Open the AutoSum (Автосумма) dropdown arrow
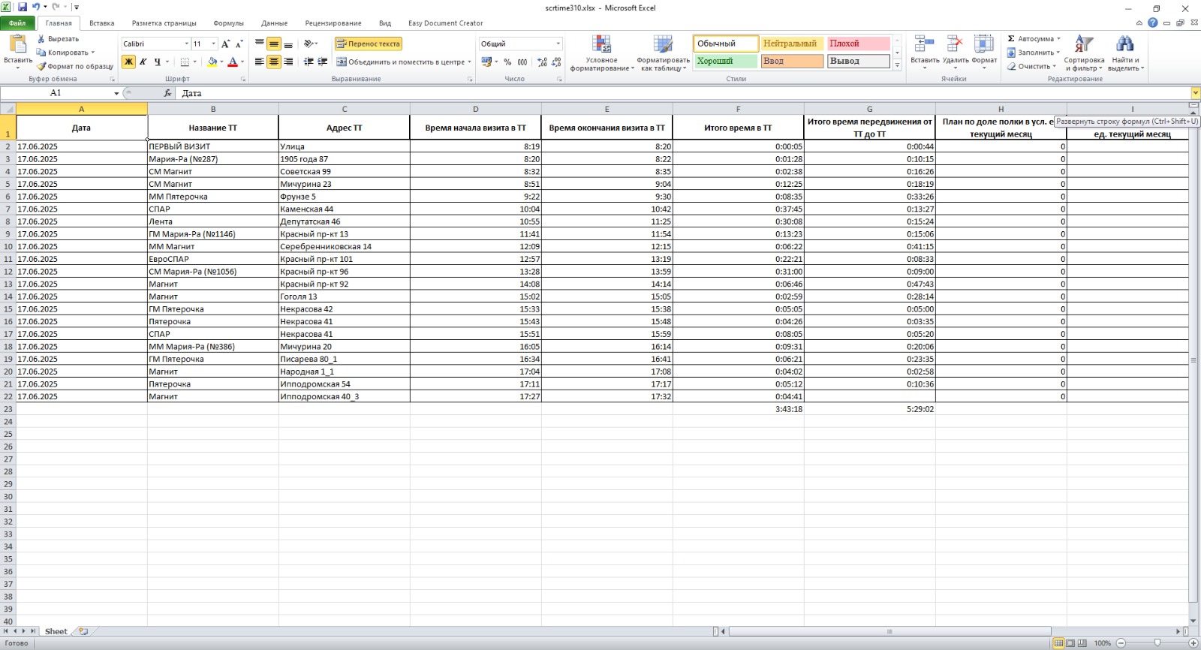The height and width of the screenshot is (650, 1201). point(1058,39)
